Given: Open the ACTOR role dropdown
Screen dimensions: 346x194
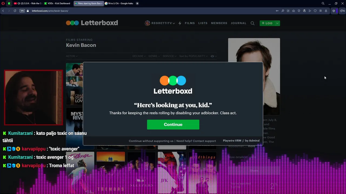Looking at the screenshot, I should pyautogui.click(x=72, y=56).
